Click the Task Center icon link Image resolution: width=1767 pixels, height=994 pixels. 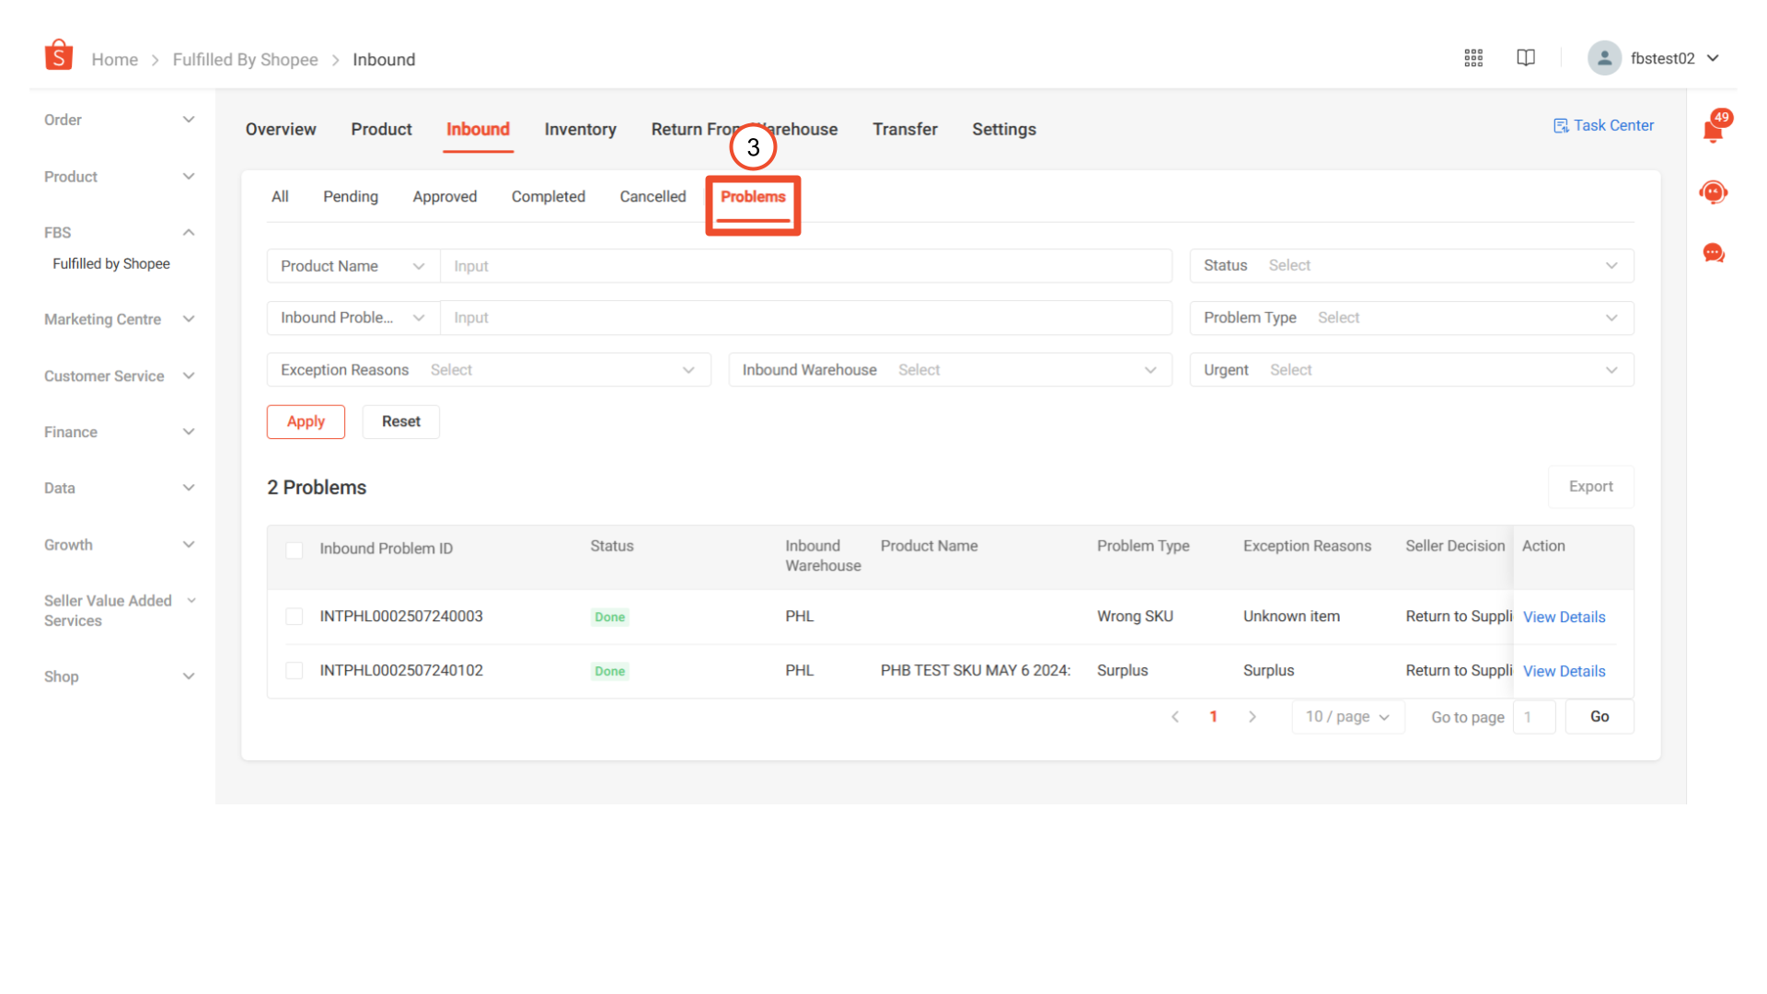click(1603, 125)
